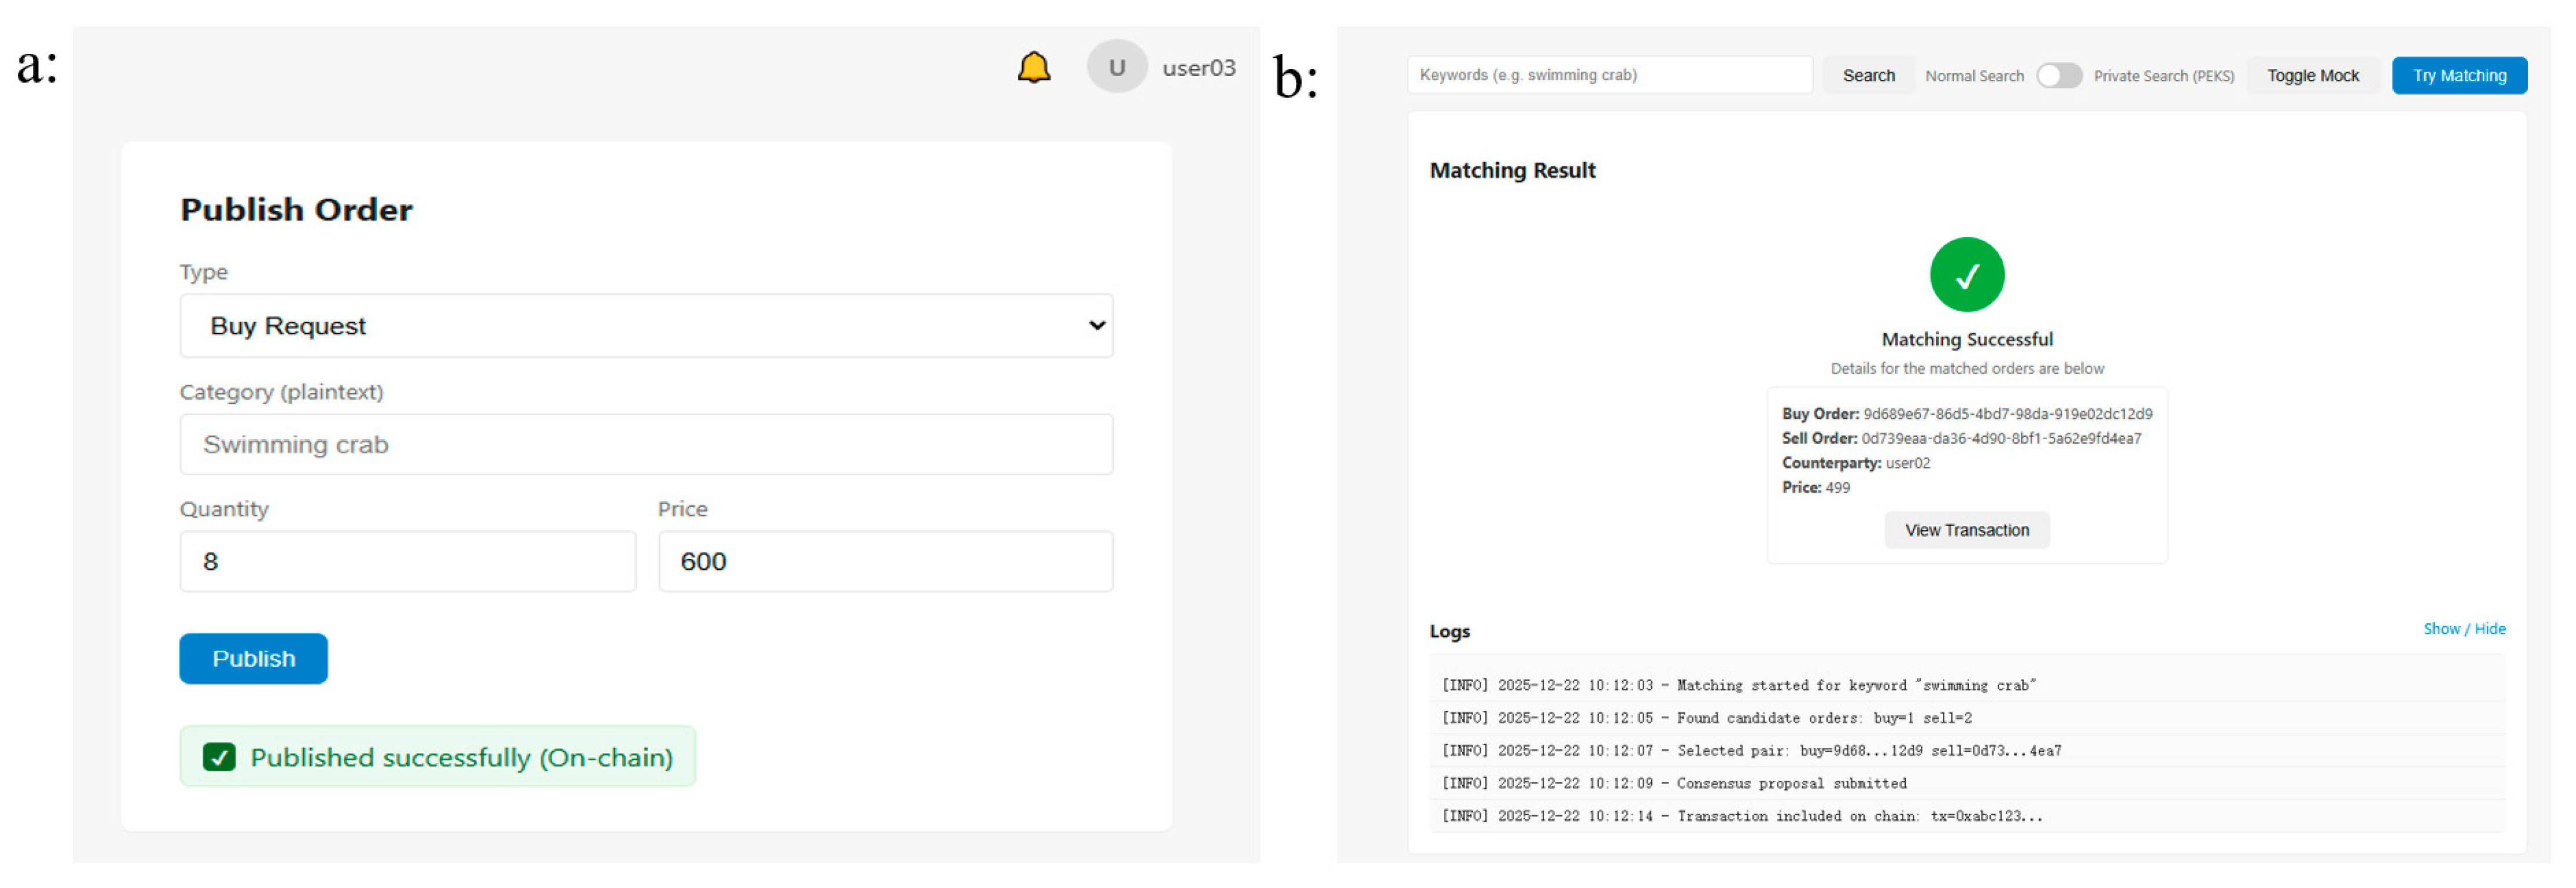The height and width of the screenshot is (888, 2576).
Task: Click the Keywords search input box
Action: (x=1609, y=75)
